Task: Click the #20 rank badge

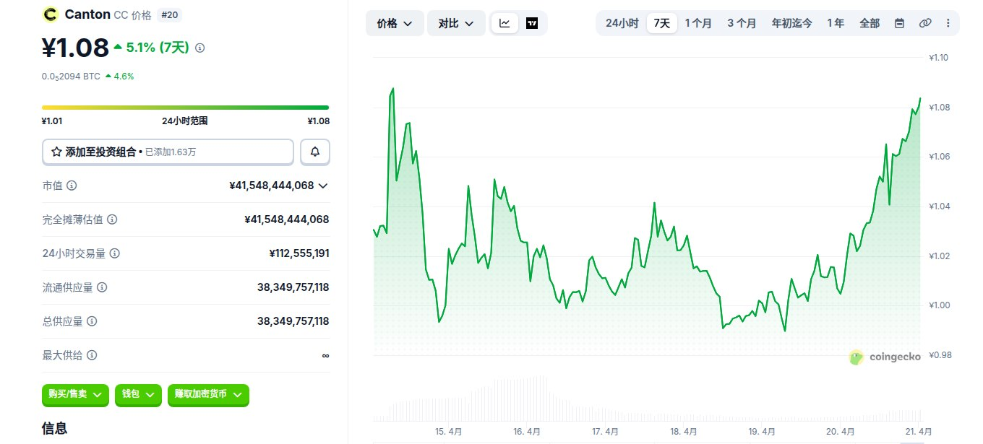Action: [169, 14]
